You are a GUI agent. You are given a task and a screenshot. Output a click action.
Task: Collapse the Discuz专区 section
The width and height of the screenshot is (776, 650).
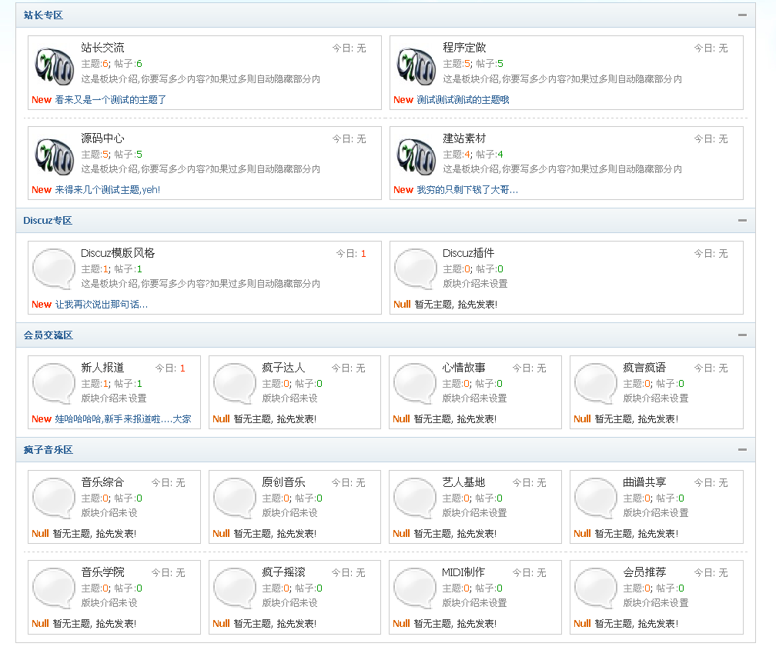tap(742, 220)
